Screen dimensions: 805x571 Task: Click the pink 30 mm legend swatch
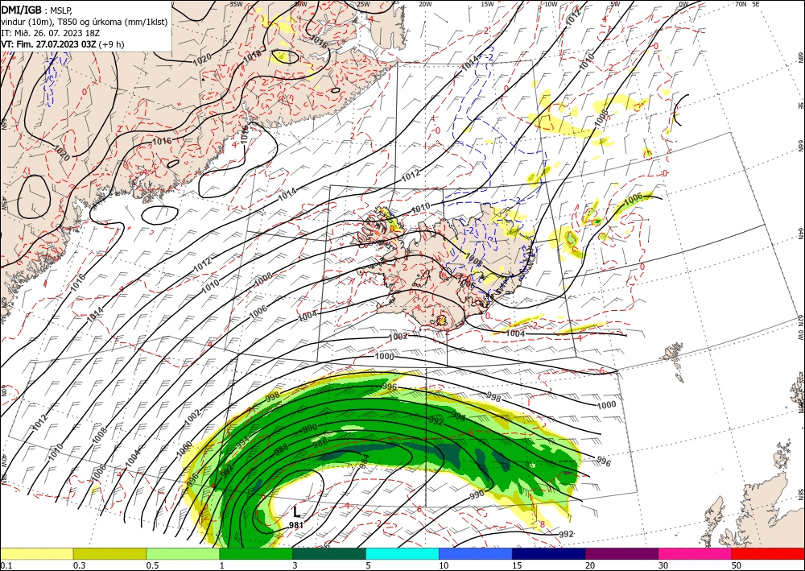[696, 553]
